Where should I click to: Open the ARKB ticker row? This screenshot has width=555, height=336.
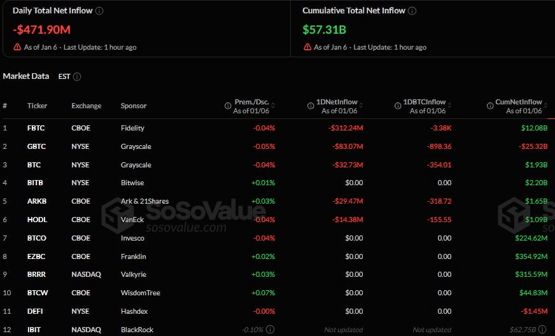coord(37,202)
